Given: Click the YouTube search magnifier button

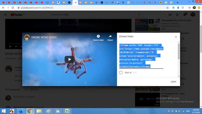Looking at the screenshot, I should 140,15.
